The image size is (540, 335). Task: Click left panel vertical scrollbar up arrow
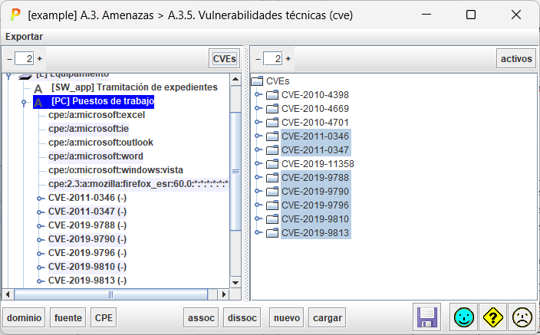[x=235, y=80]
